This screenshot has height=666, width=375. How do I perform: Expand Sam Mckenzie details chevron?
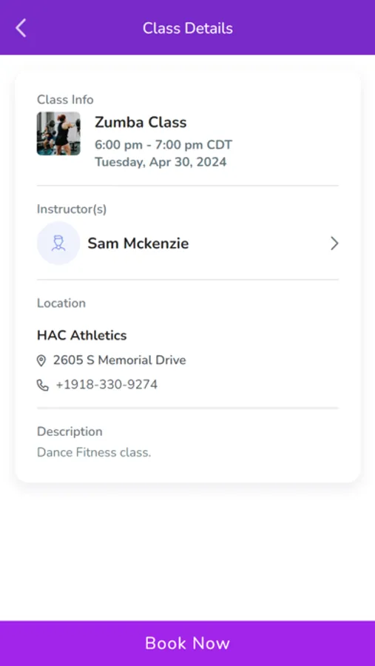(334, 243)
